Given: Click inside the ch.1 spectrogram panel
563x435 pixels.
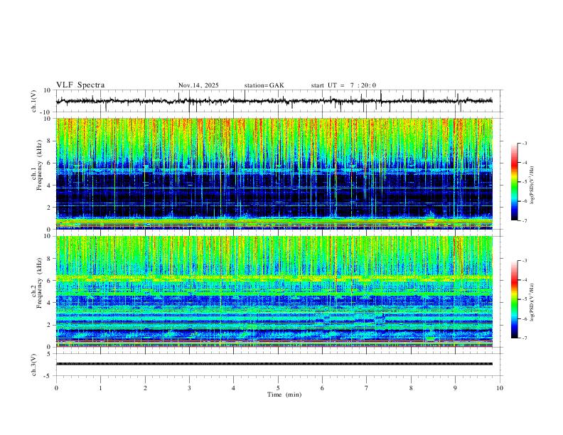Looking at the screenshot, I should (274, 173).
